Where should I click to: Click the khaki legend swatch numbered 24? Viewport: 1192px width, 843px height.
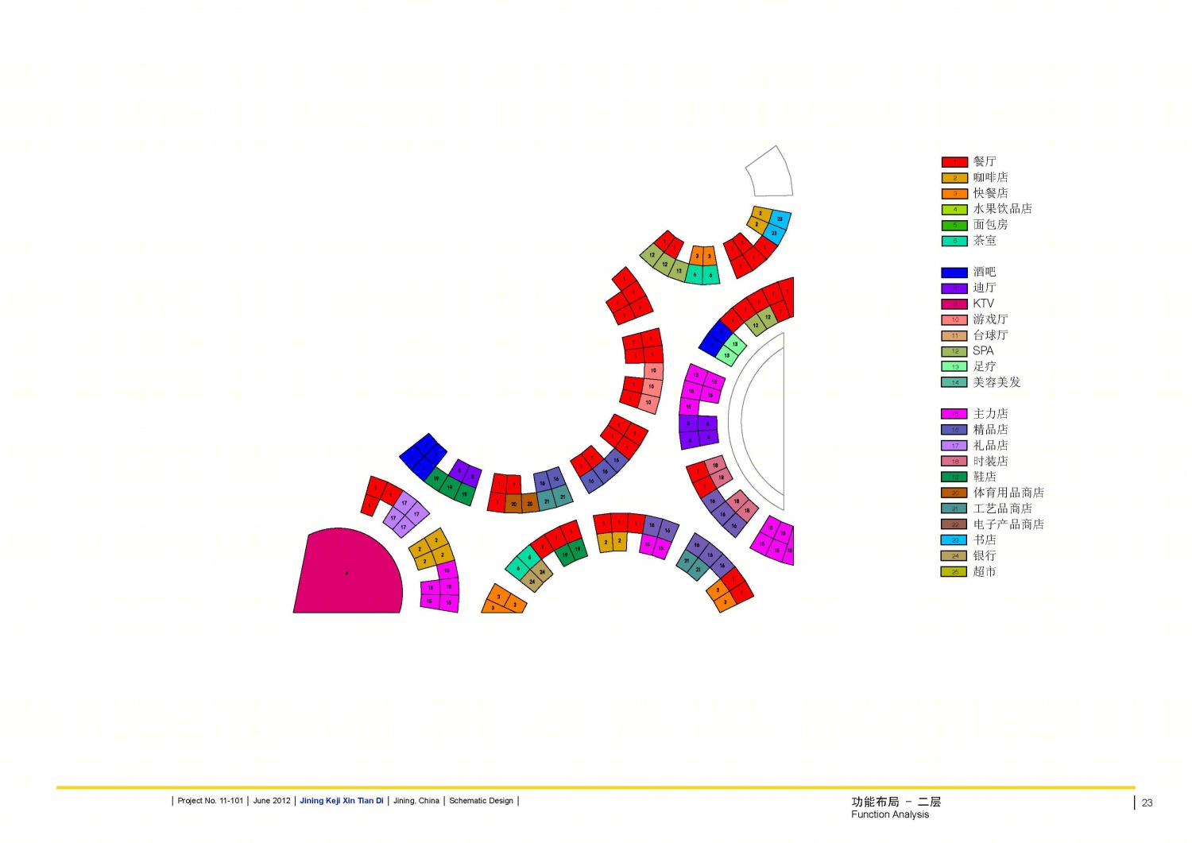click(x=954, y=556)
